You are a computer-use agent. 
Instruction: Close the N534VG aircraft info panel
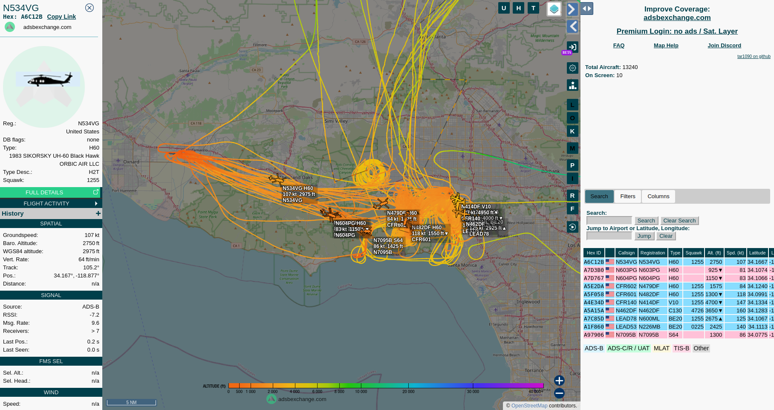click(x=90, y=8)
